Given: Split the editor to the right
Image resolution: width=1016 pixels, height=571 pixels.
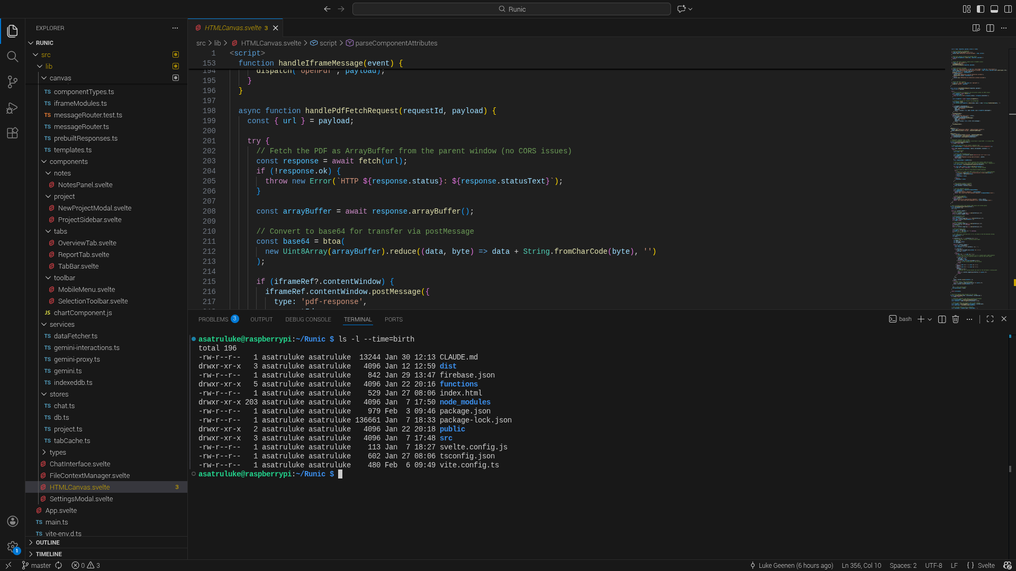Looking at the screenshot, I should [990, 28].
